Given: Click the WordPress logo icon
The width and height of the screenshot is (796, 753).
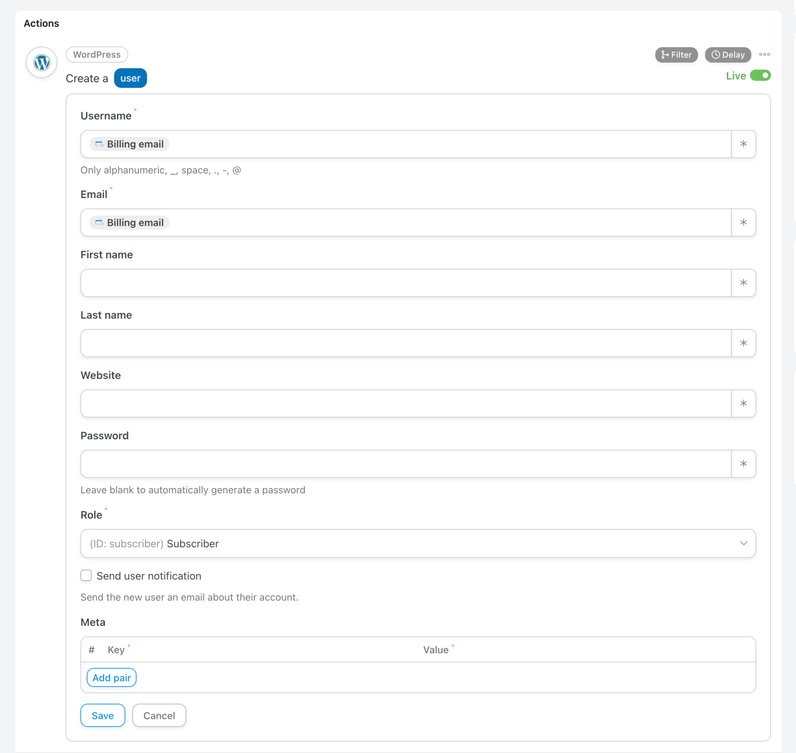Looking at the screenshot, I should click(42, 63).
